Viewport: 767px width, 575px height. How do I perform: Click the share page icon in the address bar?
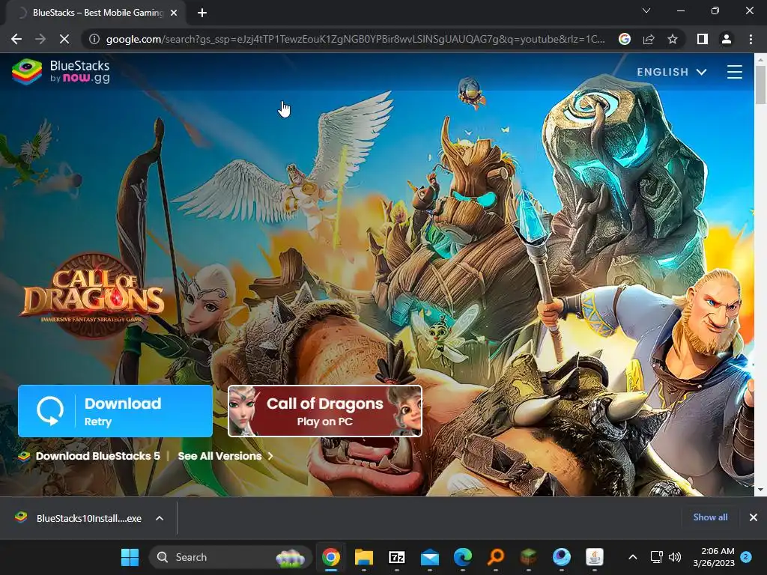pyautogui.click(x=649, y=39)
